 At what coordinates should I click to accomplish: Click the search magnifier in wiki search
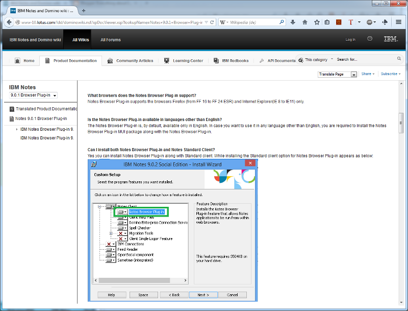click(x=300, y=60)
